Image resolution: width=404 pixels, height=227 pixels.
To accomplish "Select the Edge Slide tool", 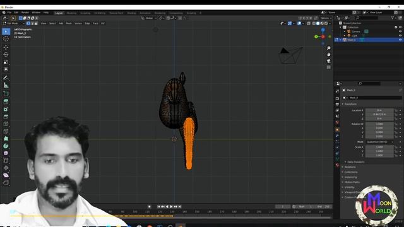I will click(6, 161).
